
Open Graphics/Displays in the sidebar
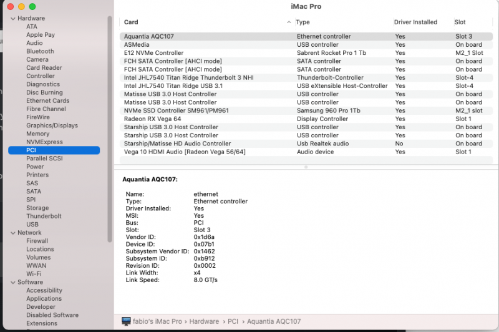52,125
